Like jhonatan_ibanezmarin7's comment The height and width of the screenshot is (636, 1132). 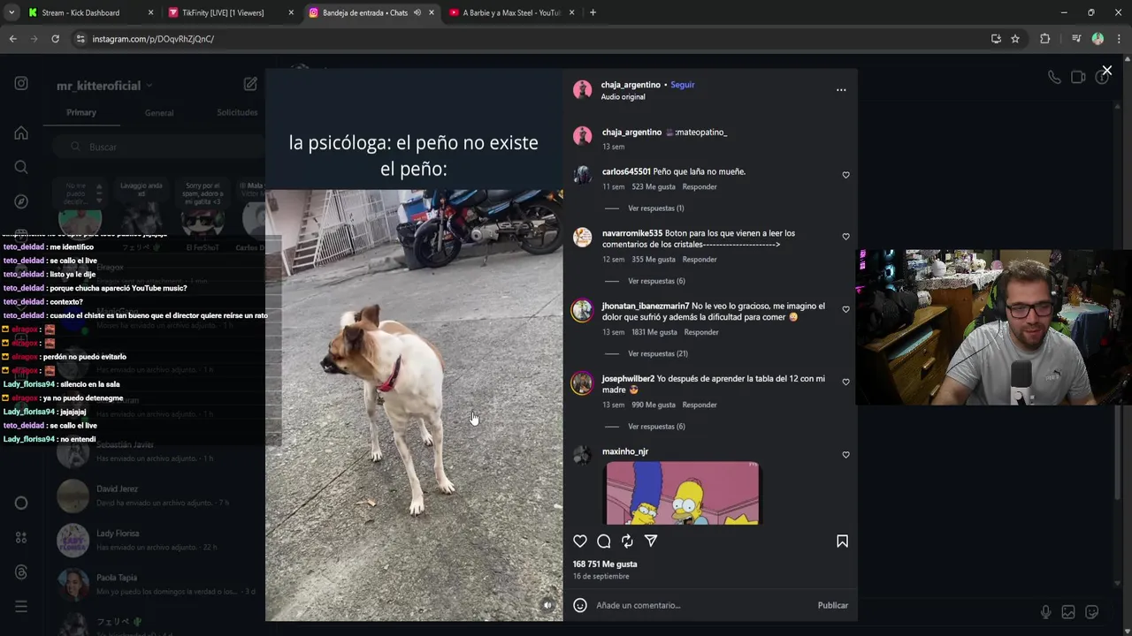pyautogui.click(x=845, y=309)
